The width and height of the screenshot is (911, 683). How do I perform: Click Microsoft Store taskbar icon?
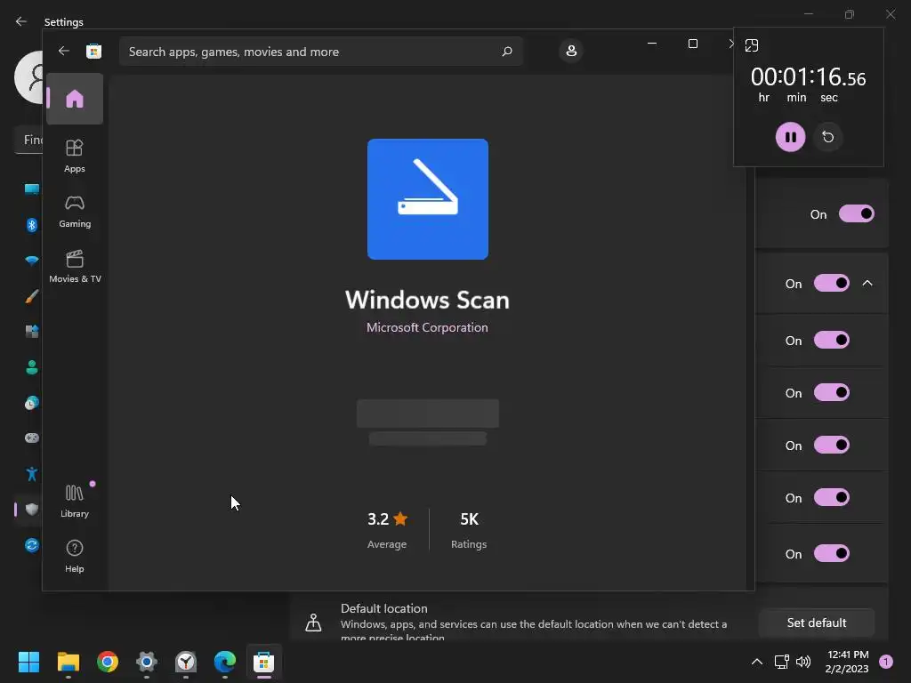pyautogui.click(x=263, y=662)
